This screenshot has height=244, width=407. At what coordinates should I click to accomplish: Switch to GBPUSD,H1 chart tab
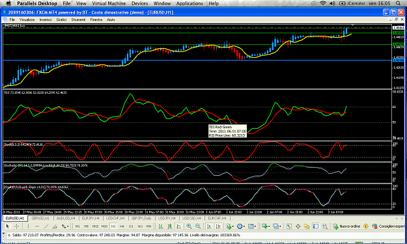click(x=40, y=219)
